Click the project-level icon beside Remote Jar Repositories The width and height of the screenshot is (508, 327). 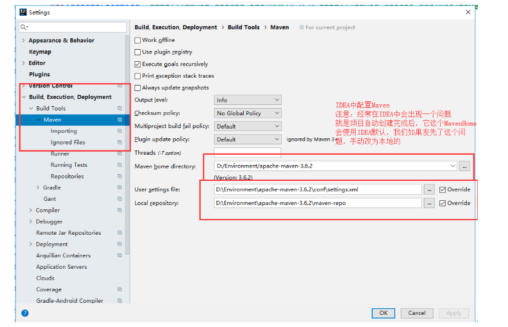click(x=119, y=233)
